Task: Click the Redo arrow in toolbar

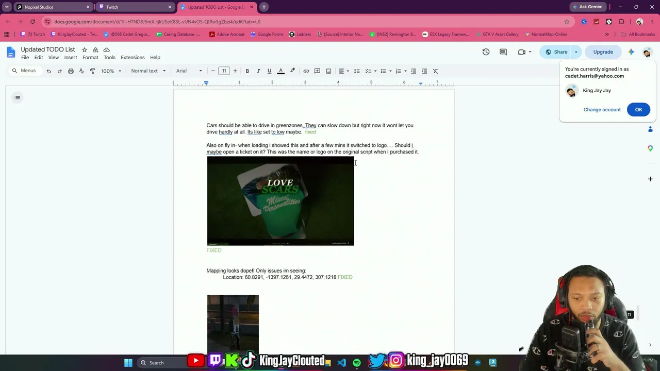Action: pyautogui.click(x=60, y=71)
